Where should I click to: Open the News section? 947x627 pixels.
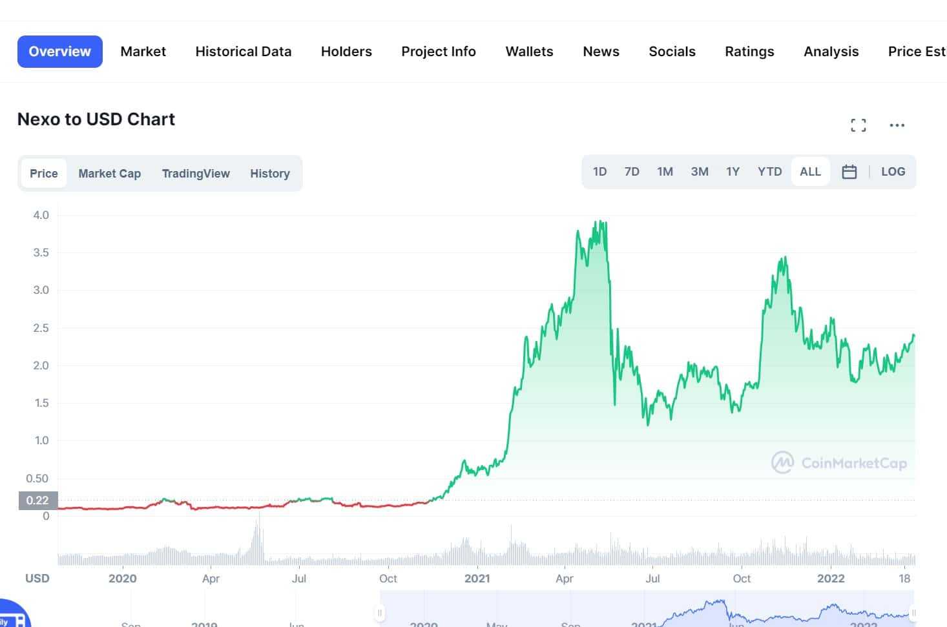pyautogui.click(x=601, y=52)
